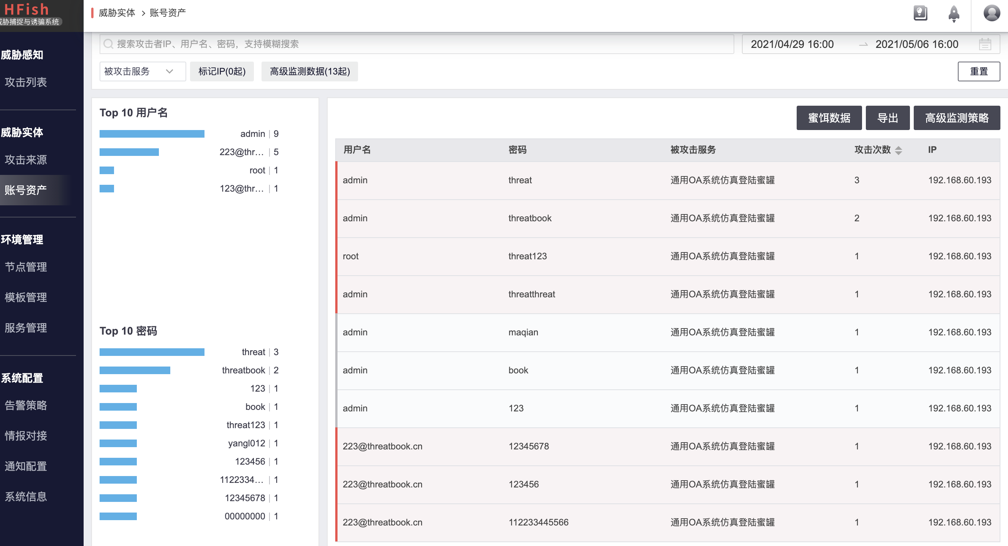Open 蜜饵数据 button

click(829, 118)
